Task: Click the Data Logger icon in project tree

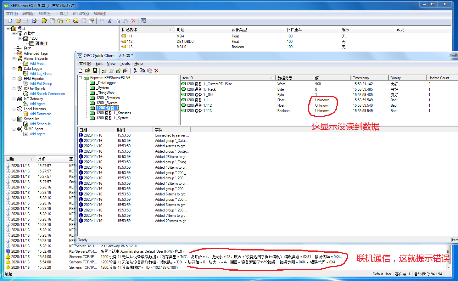Action: pyautogui.click(x=20, y=69)
